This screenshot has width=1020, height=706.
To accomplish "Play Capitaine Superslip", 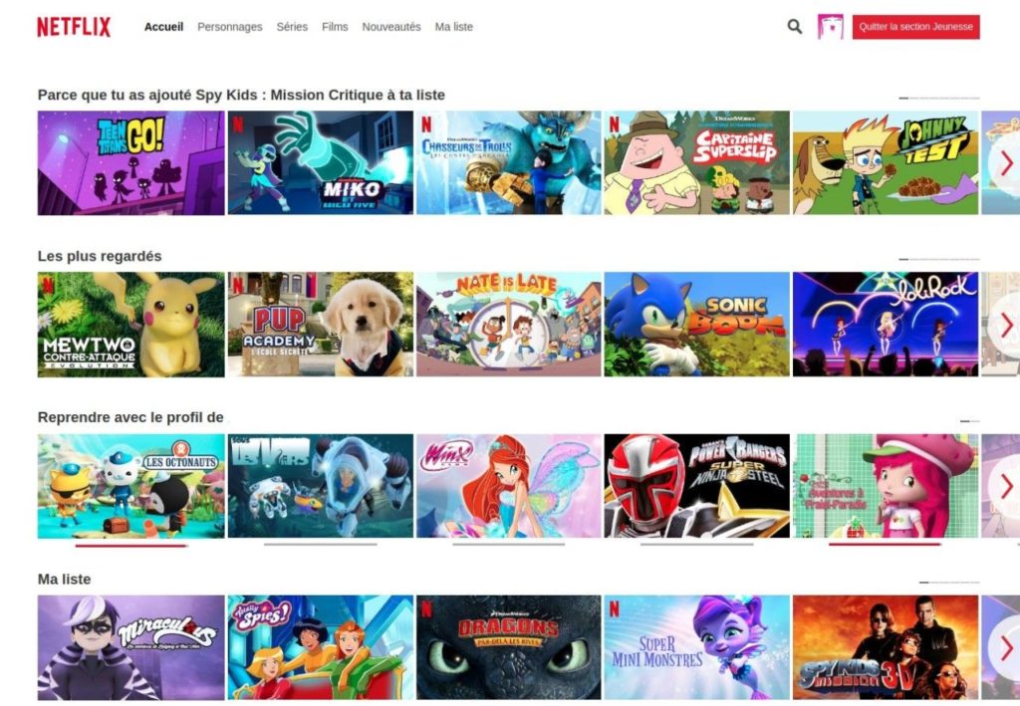I will [x=696, y=162].
